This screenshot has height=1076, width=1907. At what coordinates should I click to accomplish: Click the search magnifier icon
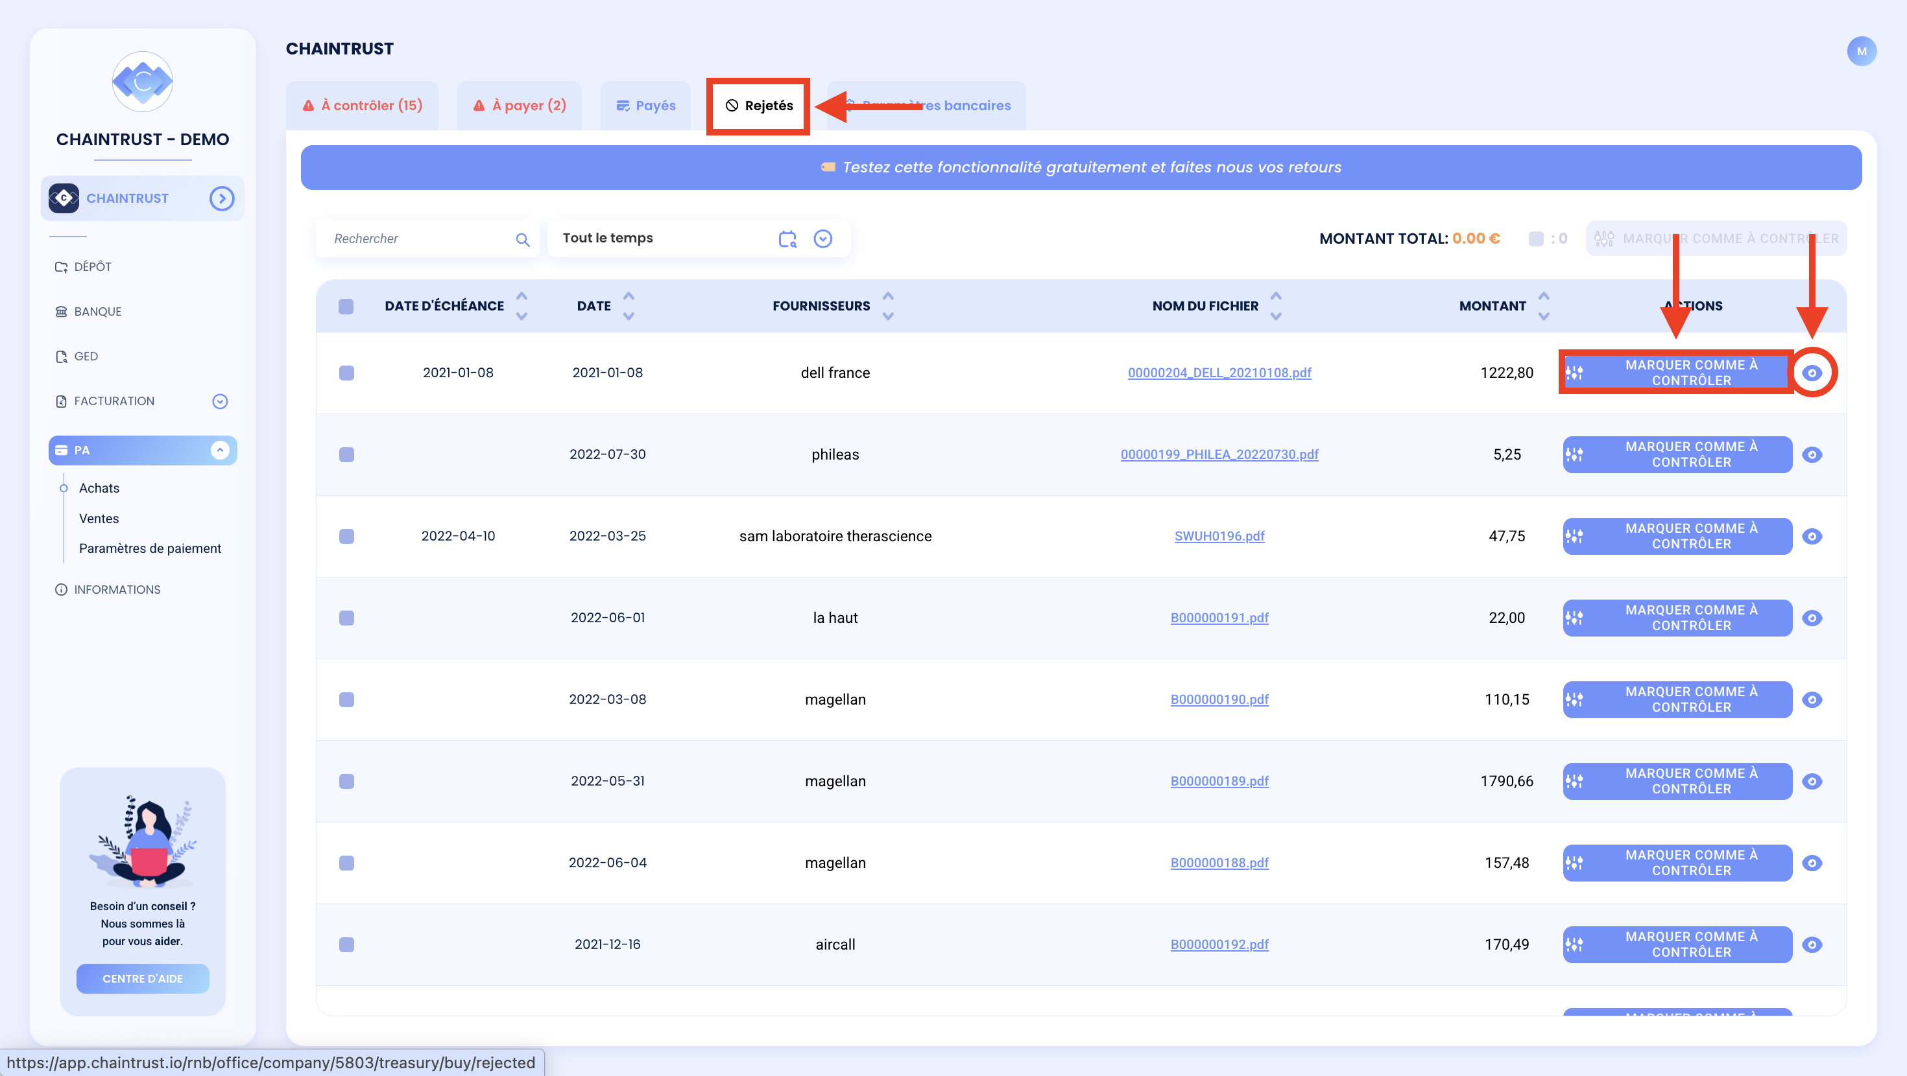click(x=523, y=239)
